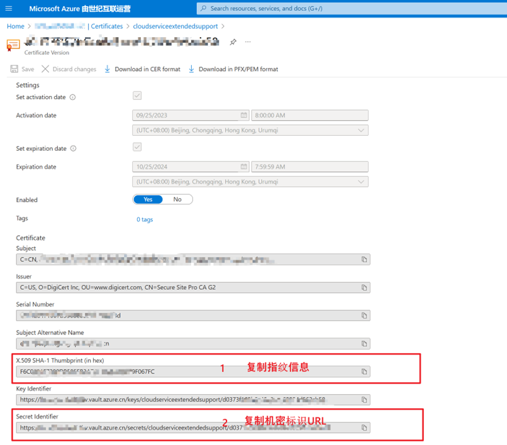The width and height of the screenshot is (507, 445).
Task: Go to Home in the breadcrumb
Action: (x=15, y=26)
